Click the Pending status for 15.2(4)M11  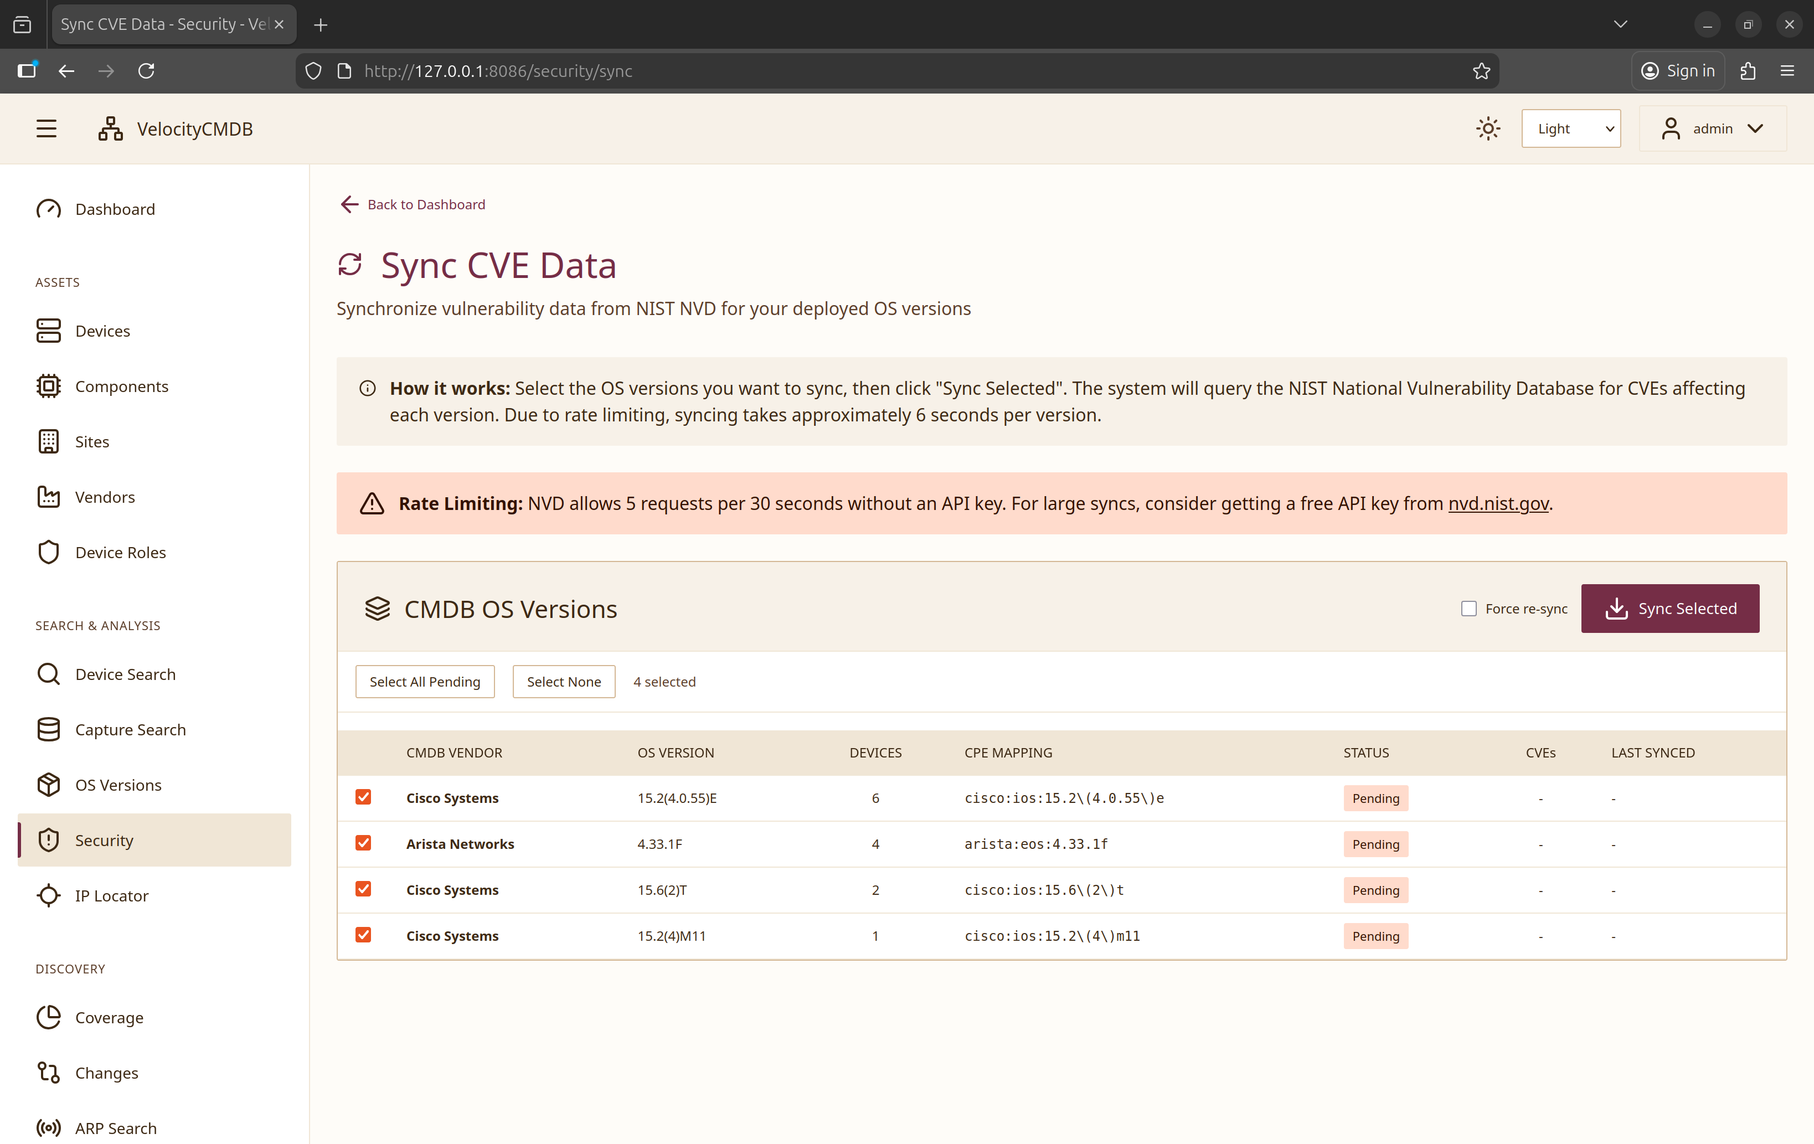[x=1375, y=936]
